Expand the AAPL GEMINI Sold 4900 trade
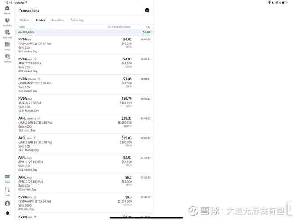The width and height of the screenshot is (293, 220). (39, 118)
